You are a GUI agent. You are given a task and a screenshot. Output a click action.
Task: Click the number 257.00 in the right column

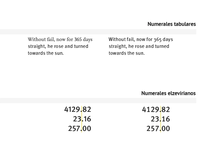pos(158,129)
